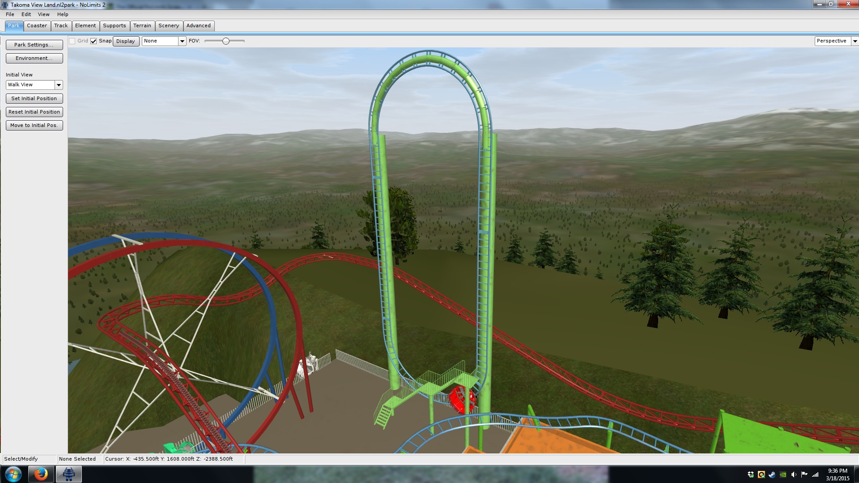Open the Edit menu
Image resolution: width=859 pixels, height=483 pixels.
26,14
